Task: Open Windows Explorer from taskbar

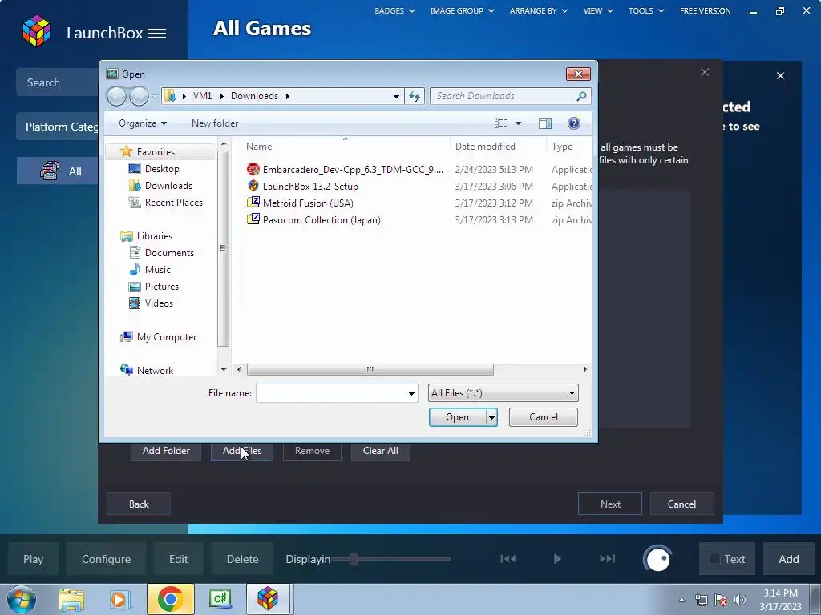Action: click(71, 599)
